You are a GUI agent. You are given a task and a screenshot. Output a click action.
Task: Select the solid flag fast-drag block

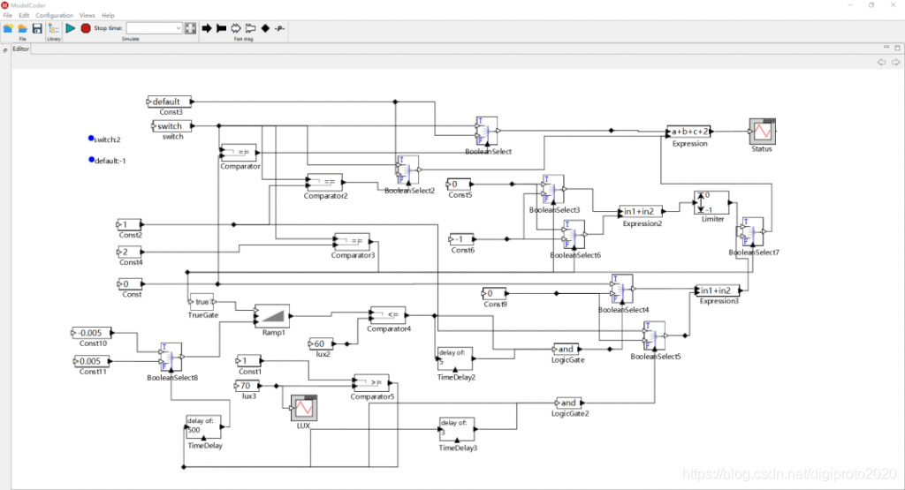click(221, 28)
